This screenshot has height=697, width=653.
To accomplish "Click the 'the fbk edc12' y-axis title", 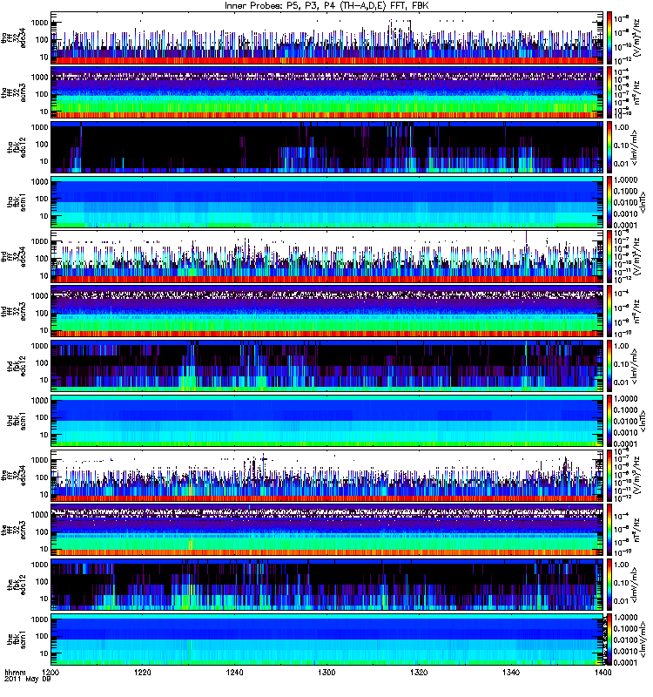I will click(17, 585).
